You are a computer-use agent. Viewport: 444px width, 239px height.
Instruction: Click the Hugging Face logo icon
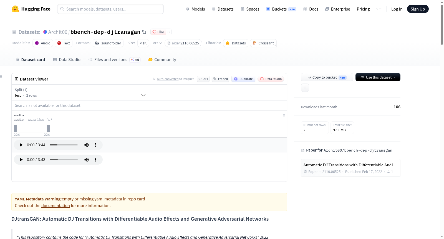click(x=15, y=9)
